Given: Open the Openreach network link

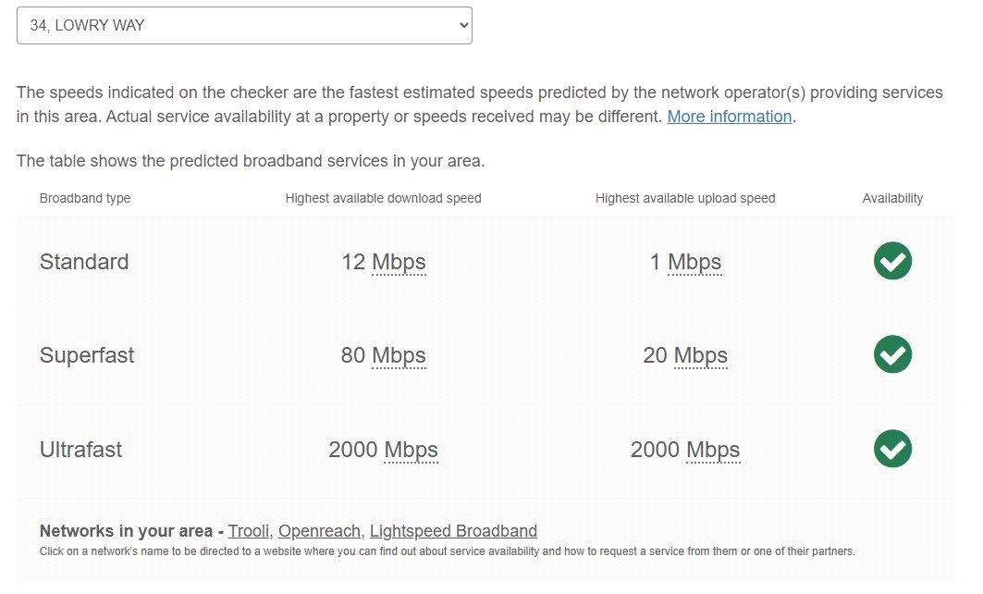Looking at the screenshot, I should click(319, 531).
